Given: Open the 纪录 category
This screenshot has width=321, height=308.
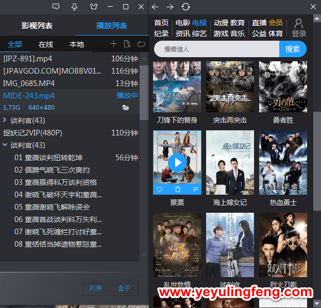Looking at the screenshot, I should pyautogui.click(x=161, y=33).
